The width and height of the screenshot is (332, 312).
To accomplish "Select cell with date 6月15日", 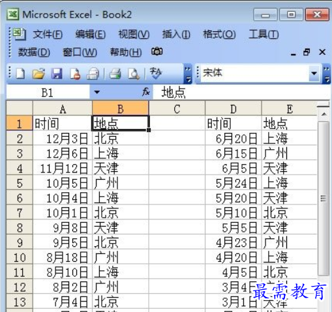I will pos(234,153).
